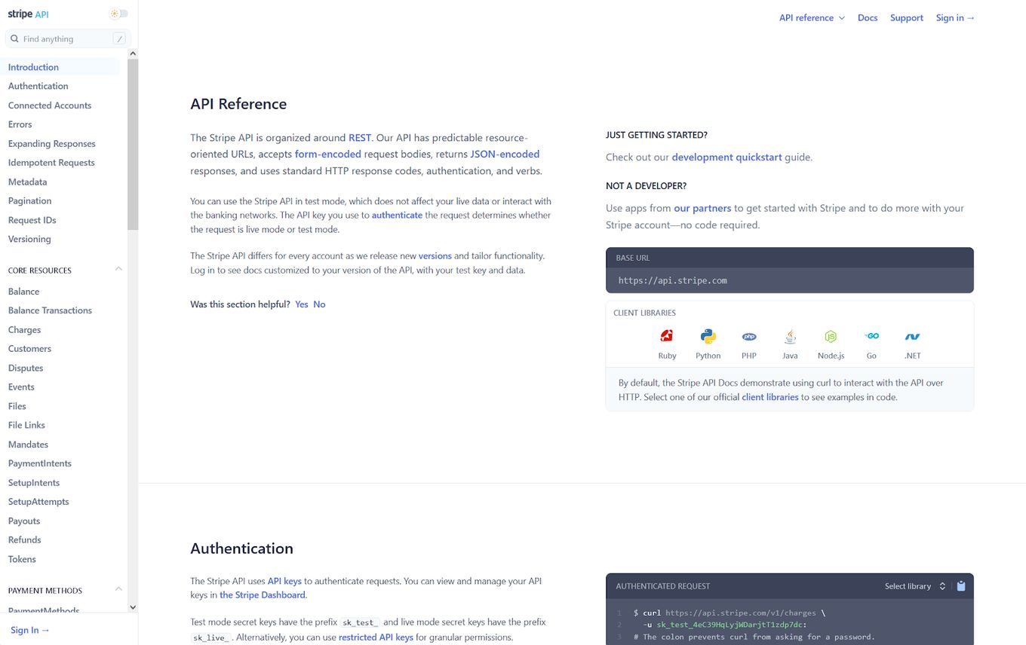
Task: Open Versioning in the sidebar
Action: [x=29, y=239]
